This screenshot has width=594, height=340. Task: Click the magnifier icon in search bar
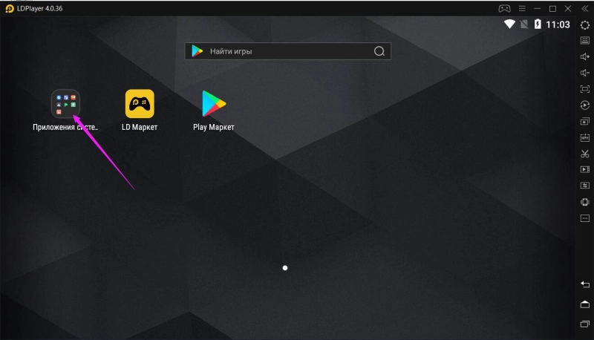click(379, 51)
